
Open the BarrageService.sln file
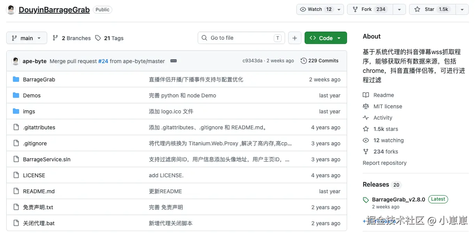click(47, 159)
